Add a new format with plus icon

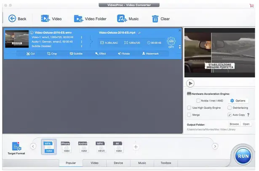point(136,147)
